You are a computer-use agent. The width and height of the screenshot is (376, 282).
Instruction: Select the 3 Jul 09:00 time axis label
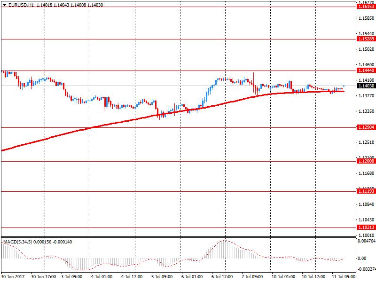coord(72,277)
